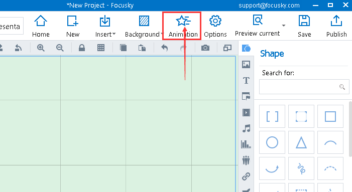This screenshot has width=352, height=192.
Task: Select the Shape tab in sidebar
Action: coord(246,48)
